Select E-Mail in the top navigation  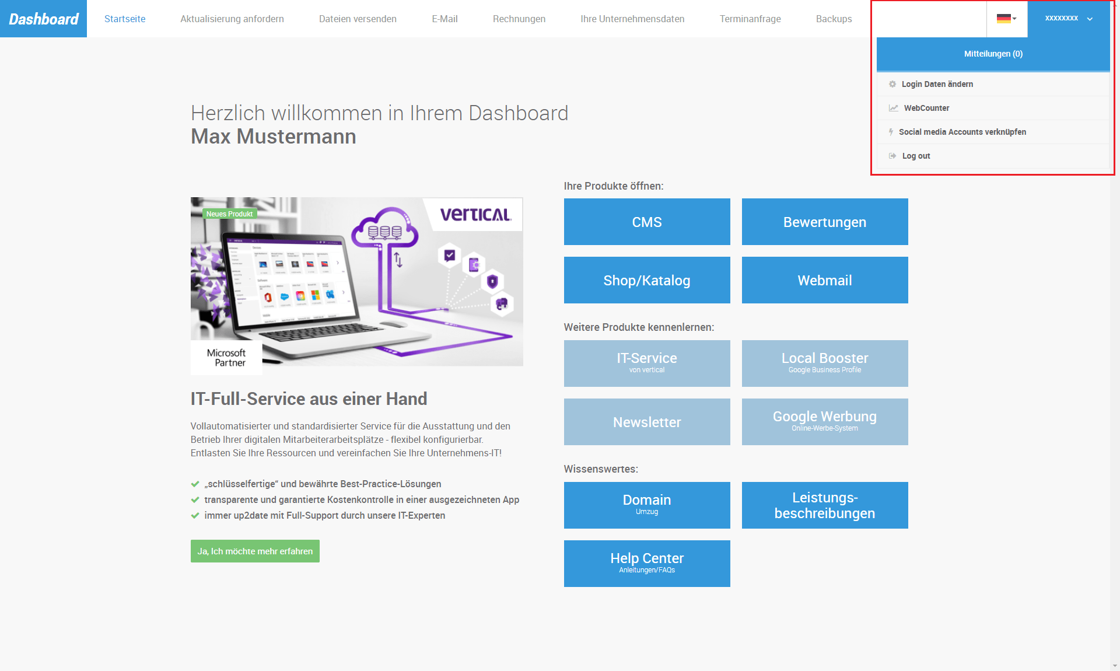[x=444, y=19]
